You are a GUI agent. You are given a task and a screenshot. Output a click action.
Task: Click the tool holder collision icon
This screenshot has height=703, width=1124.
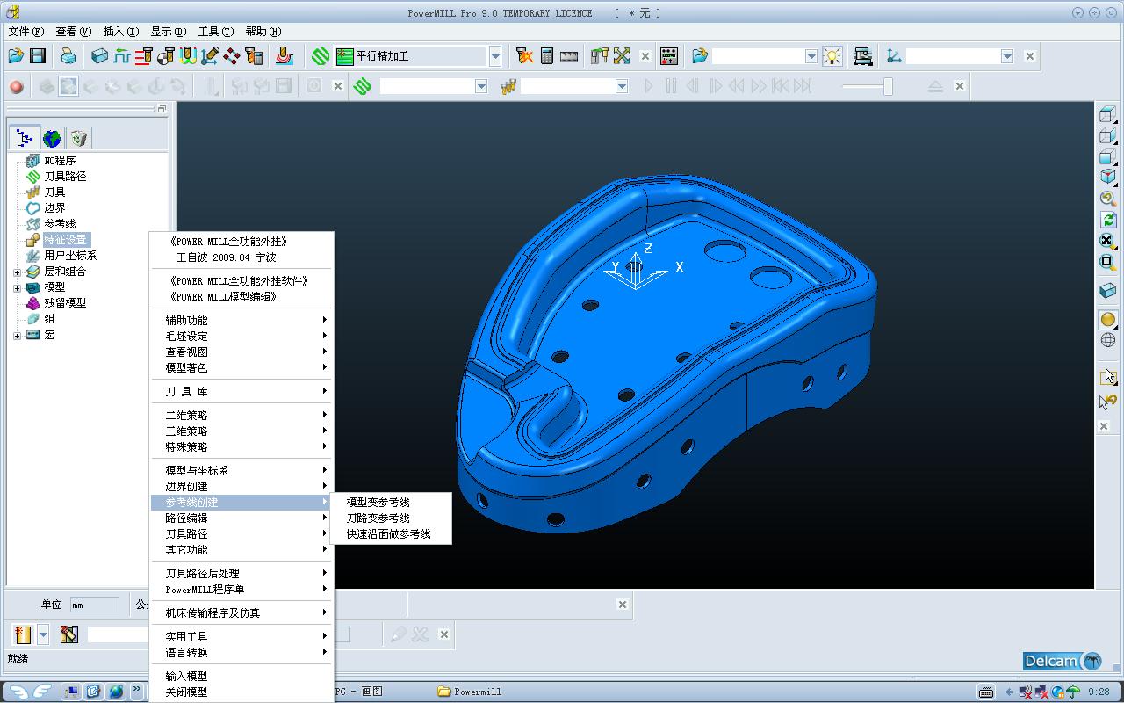point(600,56)
